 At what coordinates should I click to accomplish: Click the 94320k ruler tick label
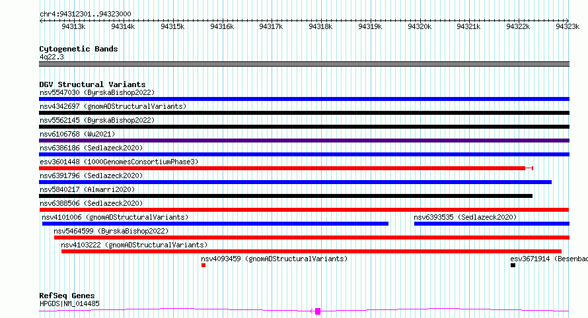click(x=420, y=26)
